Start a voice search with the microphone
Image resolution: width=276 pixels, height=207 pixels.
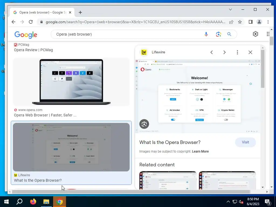tap(206, 34)
